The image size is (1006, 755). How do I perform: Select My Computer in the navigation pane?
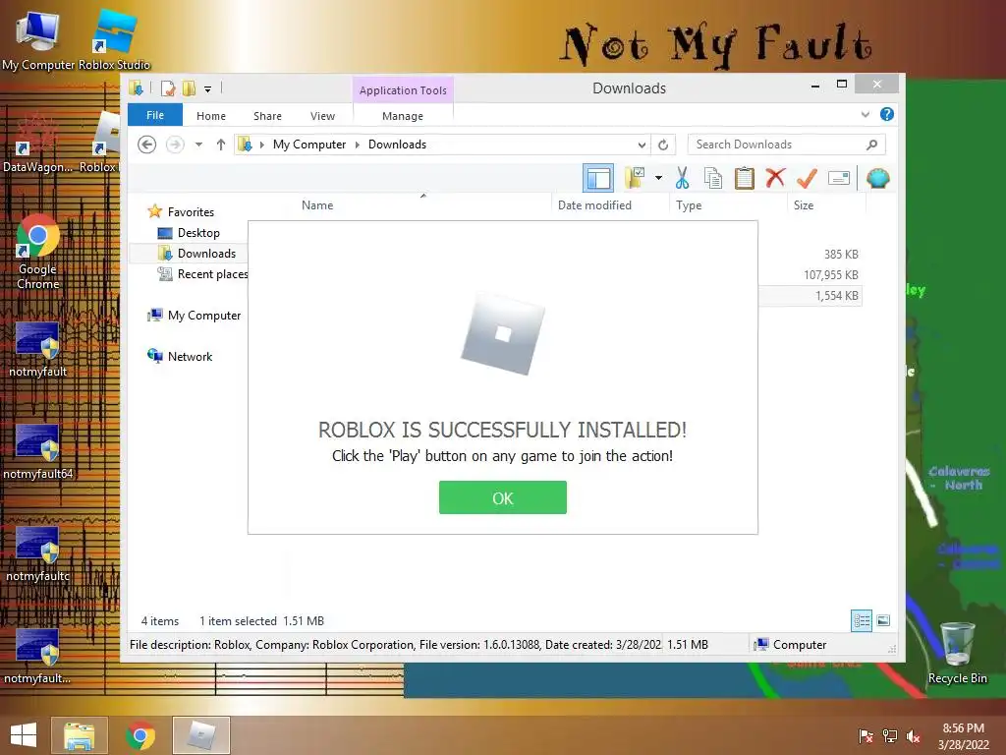[204, 315]
